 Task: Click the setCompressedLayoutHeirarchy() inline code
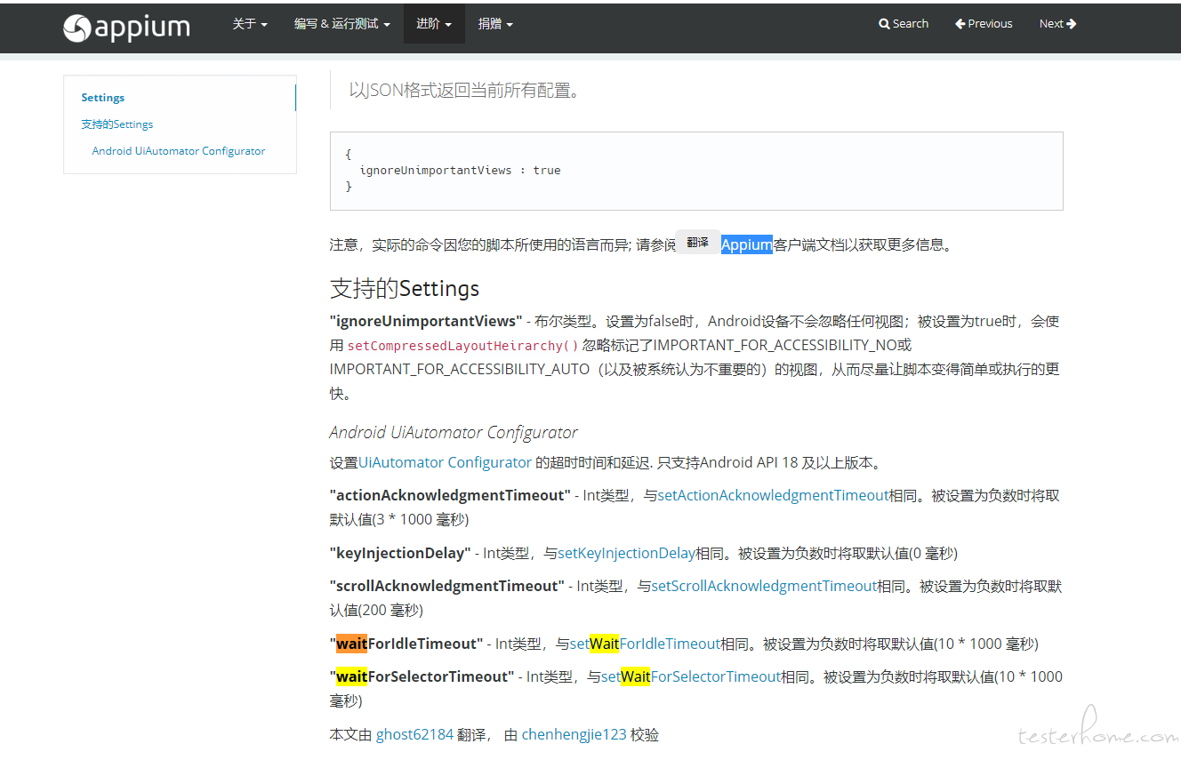pos(462,346)
